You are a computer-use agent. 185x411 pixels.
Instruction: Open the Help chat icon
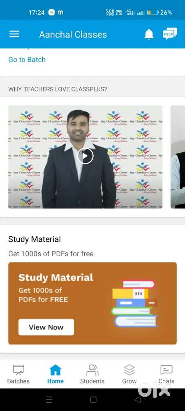[x=170, y=34]
